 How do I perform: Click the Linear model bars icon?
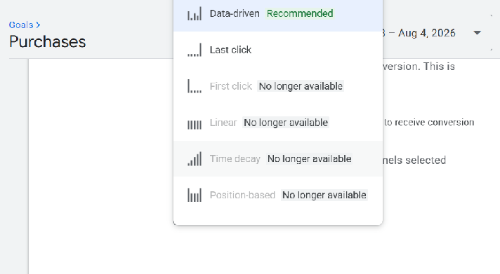point(195,125)
